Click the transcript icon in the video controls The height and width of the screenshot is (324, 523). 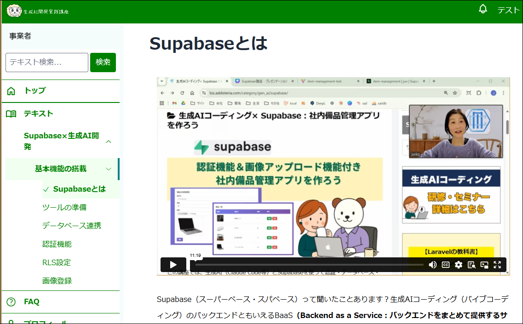coord(471,265)
